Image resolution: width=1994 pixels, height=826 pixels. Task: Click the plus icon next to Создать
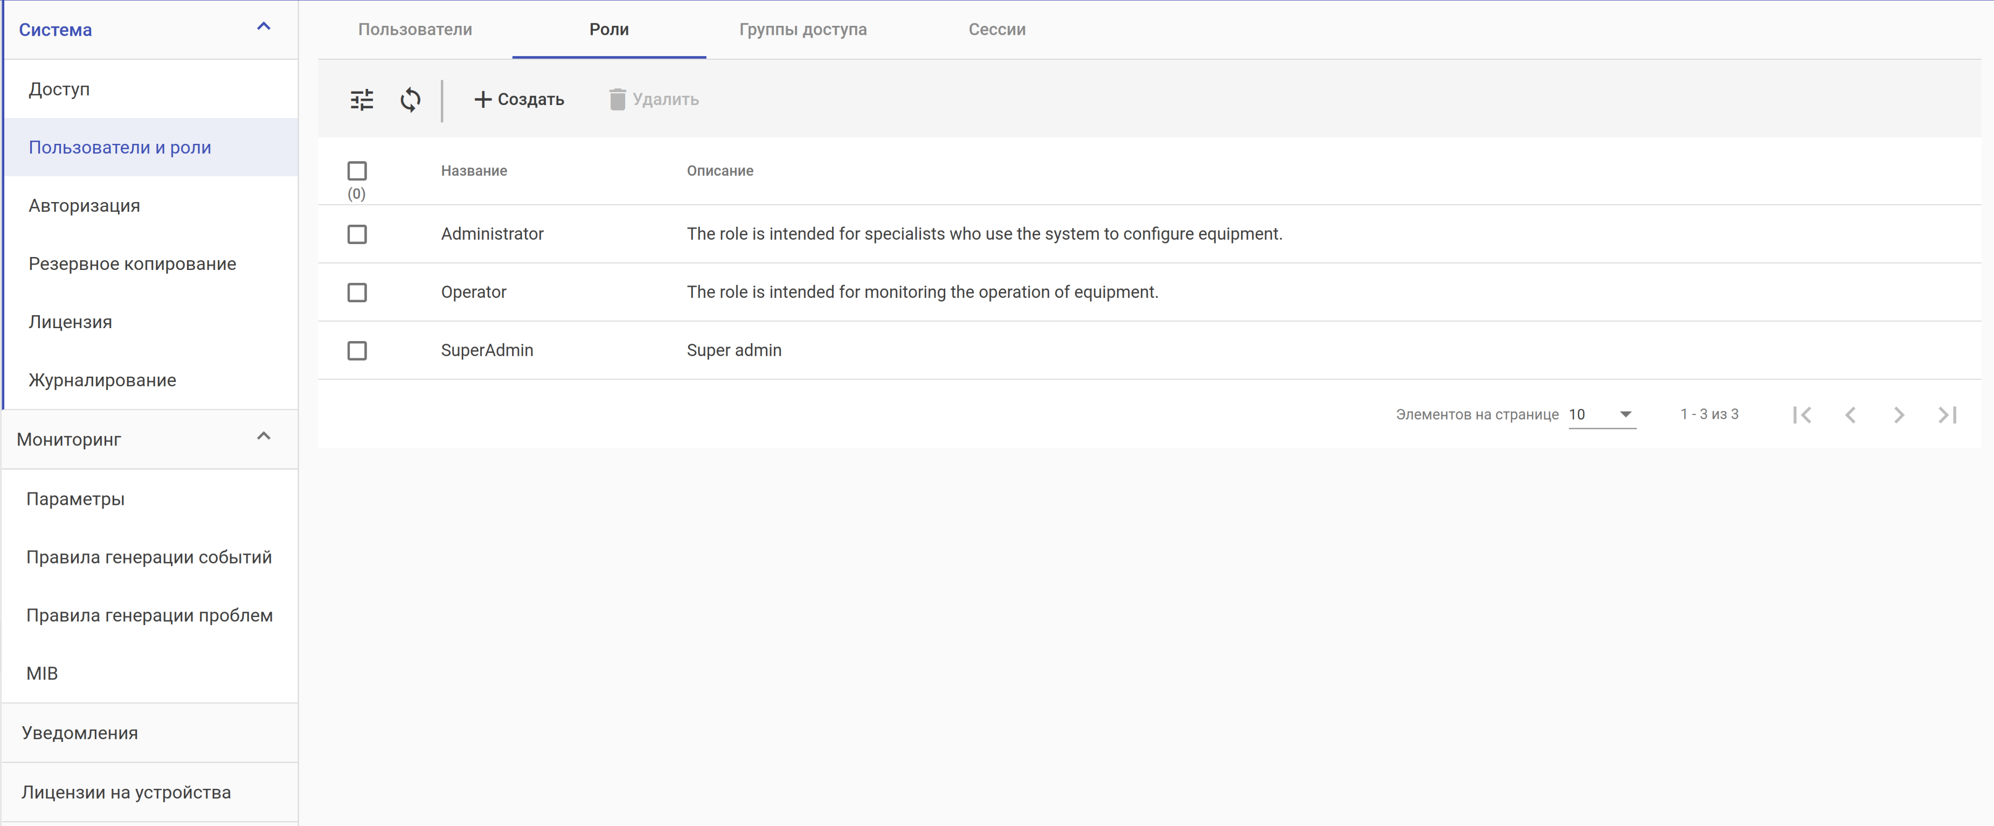point(482,99)
